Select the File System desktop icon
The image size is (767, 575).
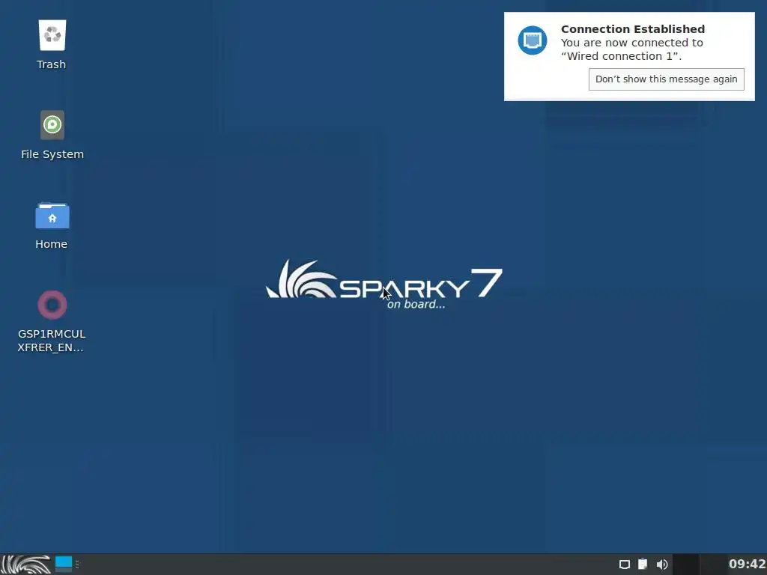(x=52, y=125)
